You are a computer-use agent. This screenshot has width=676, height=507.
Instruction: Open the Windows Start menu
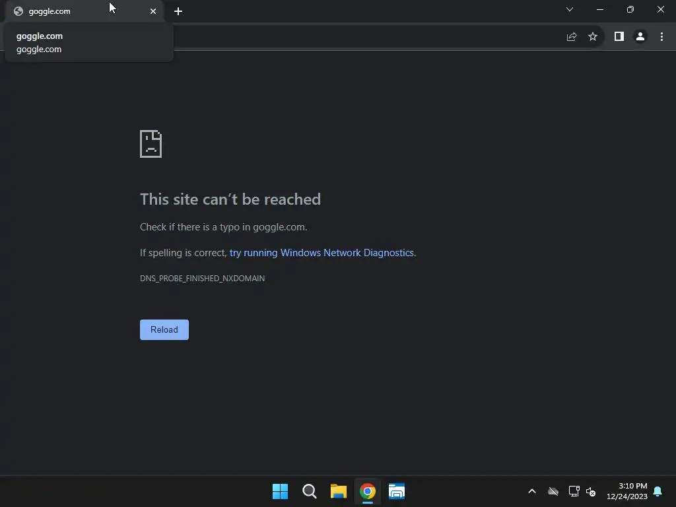[x=280, y=491]
